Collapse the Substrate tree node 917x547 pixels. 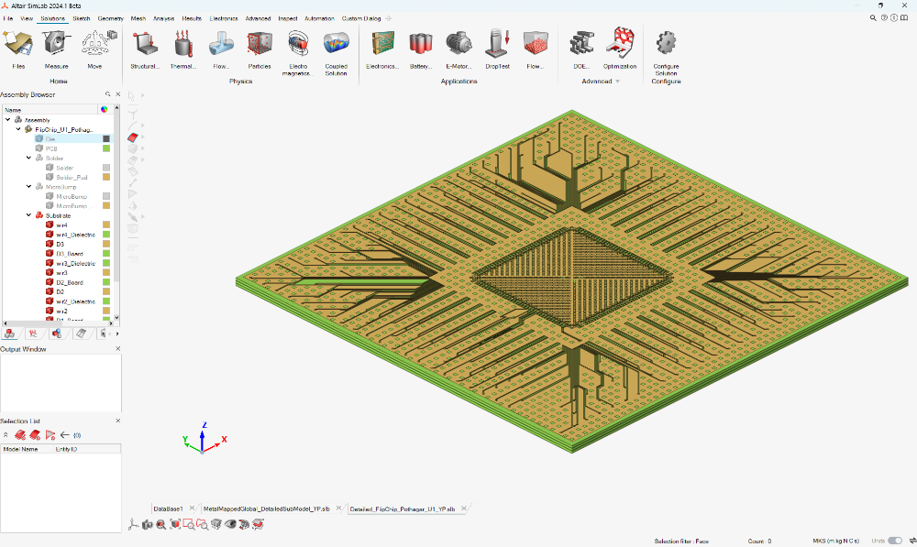pos(28,215)
